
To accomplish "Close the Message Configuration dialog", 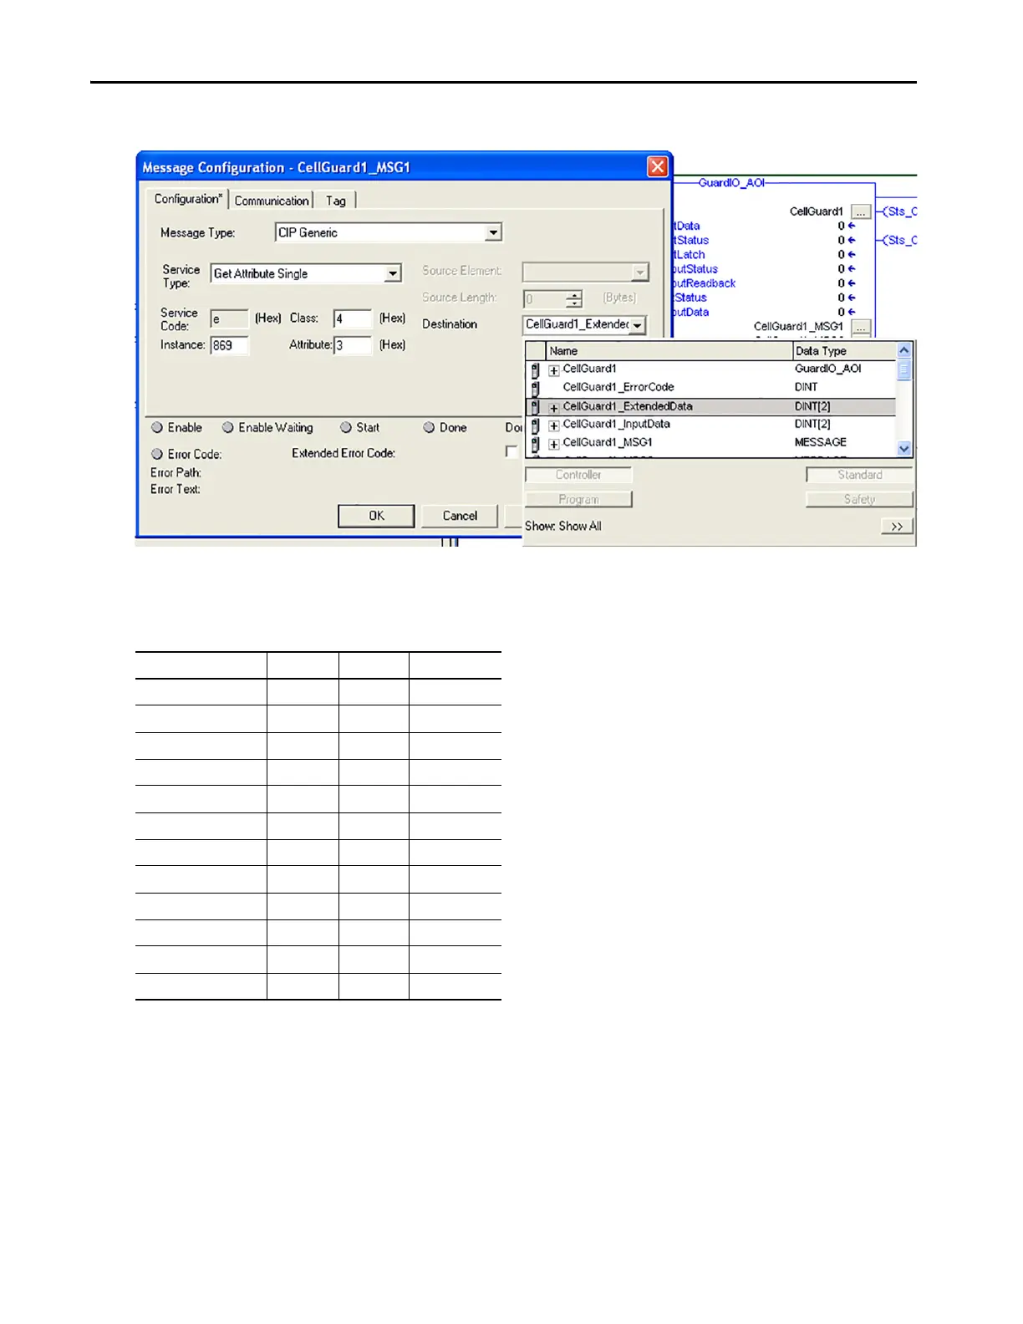I will [x=658, y=167].
